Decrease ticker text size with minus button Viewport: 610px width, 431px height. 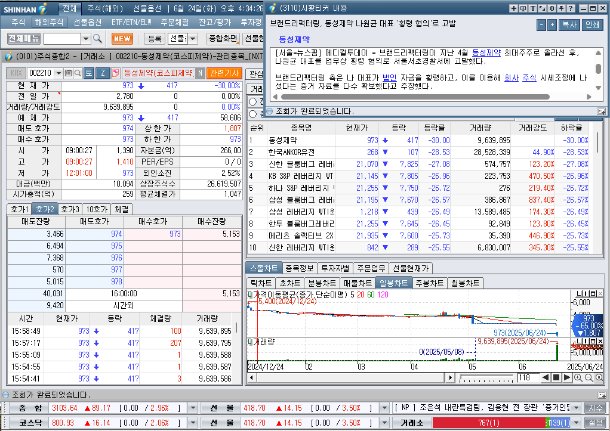(x=541, y=25)
